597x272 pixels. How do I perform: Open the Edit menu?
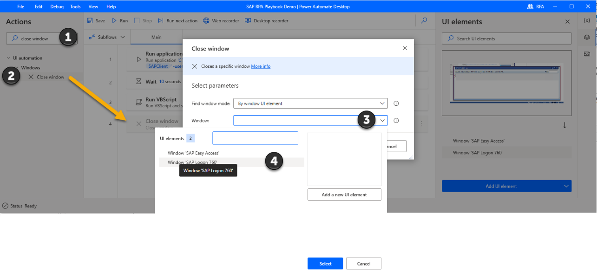(x=39, y=6)
